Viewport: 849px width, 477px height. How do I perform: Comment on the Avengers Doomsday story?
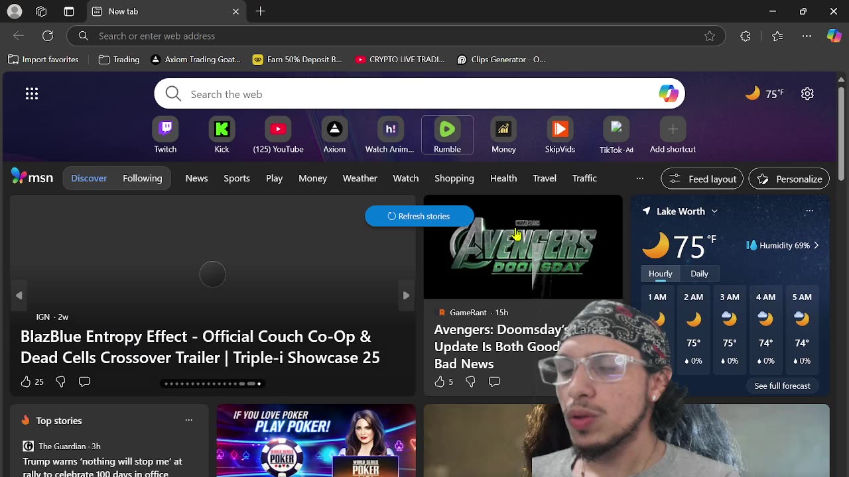[494, 382]
